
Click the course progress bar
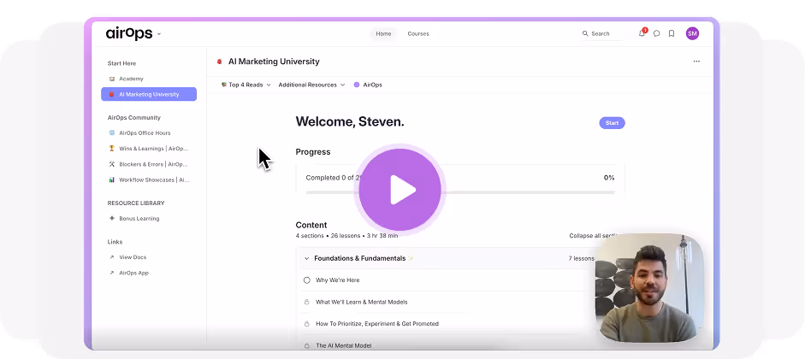pos(460,192)
